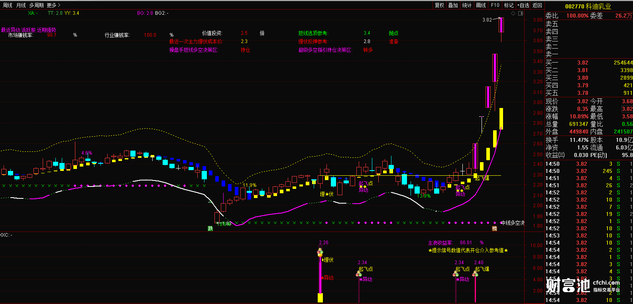The height and width of the screenshot is (304, 633).
Task: Click the 买四 bid price 3.79 row
Action: (589, 85)
